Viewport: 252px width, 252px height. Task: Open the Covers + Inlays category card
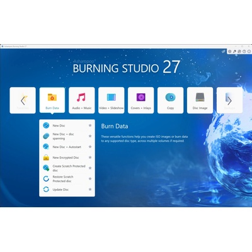click(x=141, y=100)
